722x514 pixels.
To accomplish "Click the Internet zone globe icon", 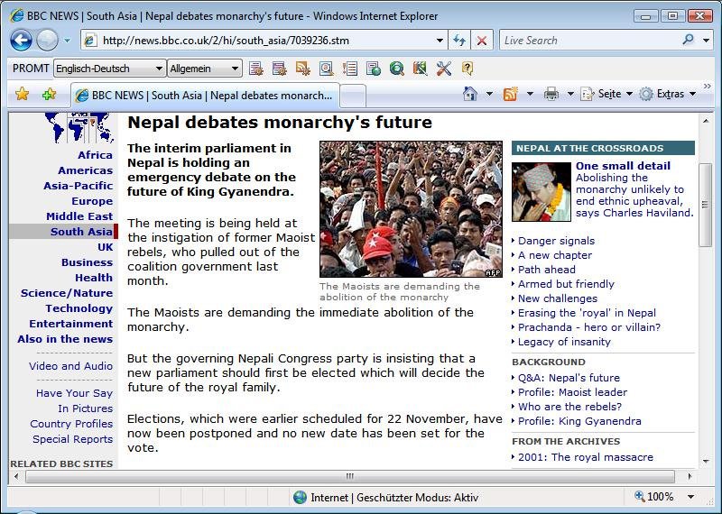I will (x=300, y=497).
